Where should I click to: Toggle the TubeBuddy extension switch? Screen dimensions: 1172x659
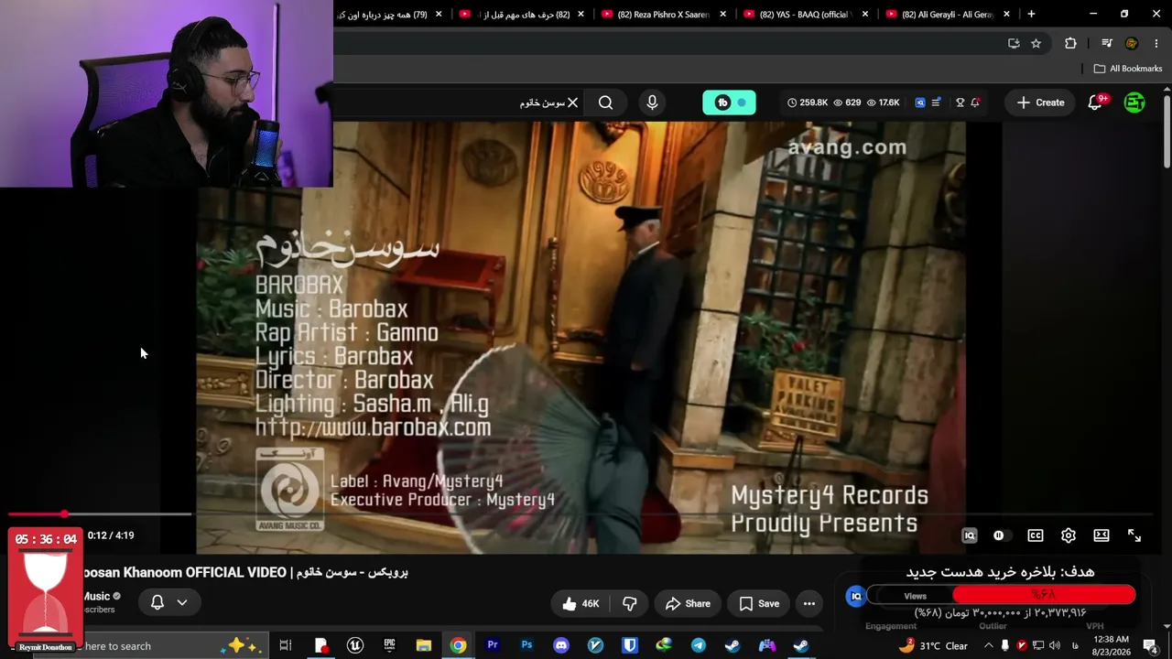click(x=730, y=103)
